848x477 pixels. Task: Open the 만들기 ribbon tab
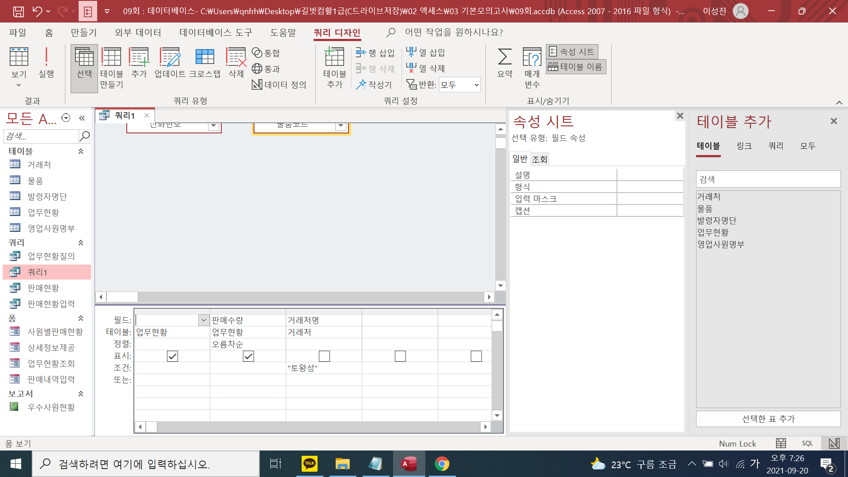coord(83,33)
